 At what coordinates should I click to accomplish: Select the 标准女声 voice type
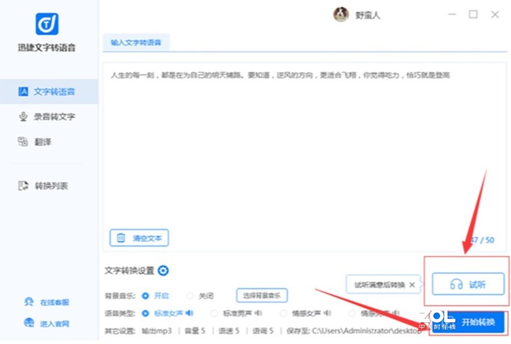pos(146,313)
